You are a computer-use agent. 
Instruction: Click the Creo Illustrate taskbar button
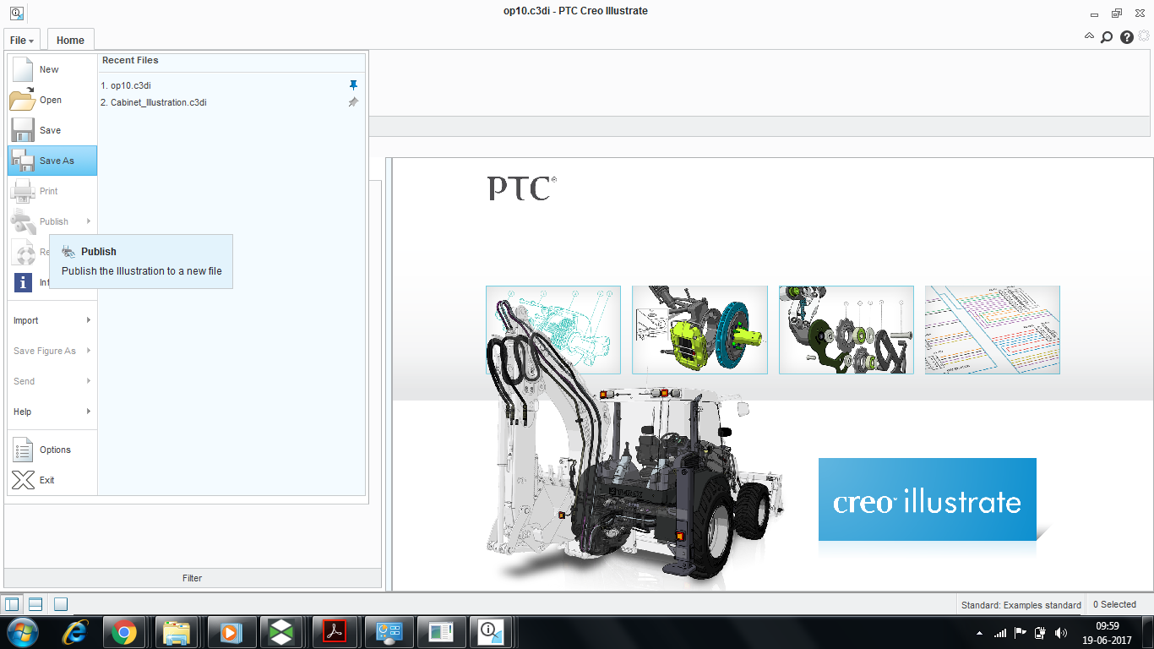pyautogui.click(x=493, y=632)
